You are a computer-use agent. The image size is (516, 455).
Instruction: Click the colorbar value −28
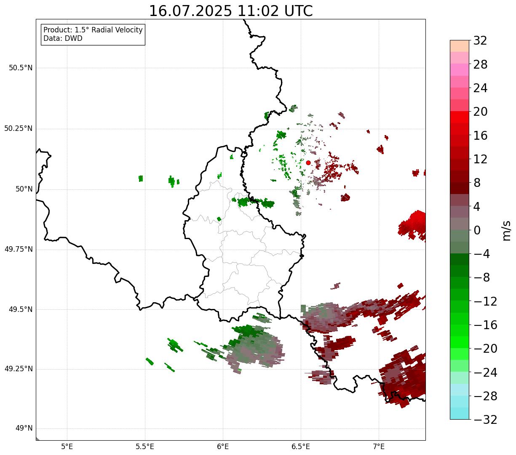(485, 396)
